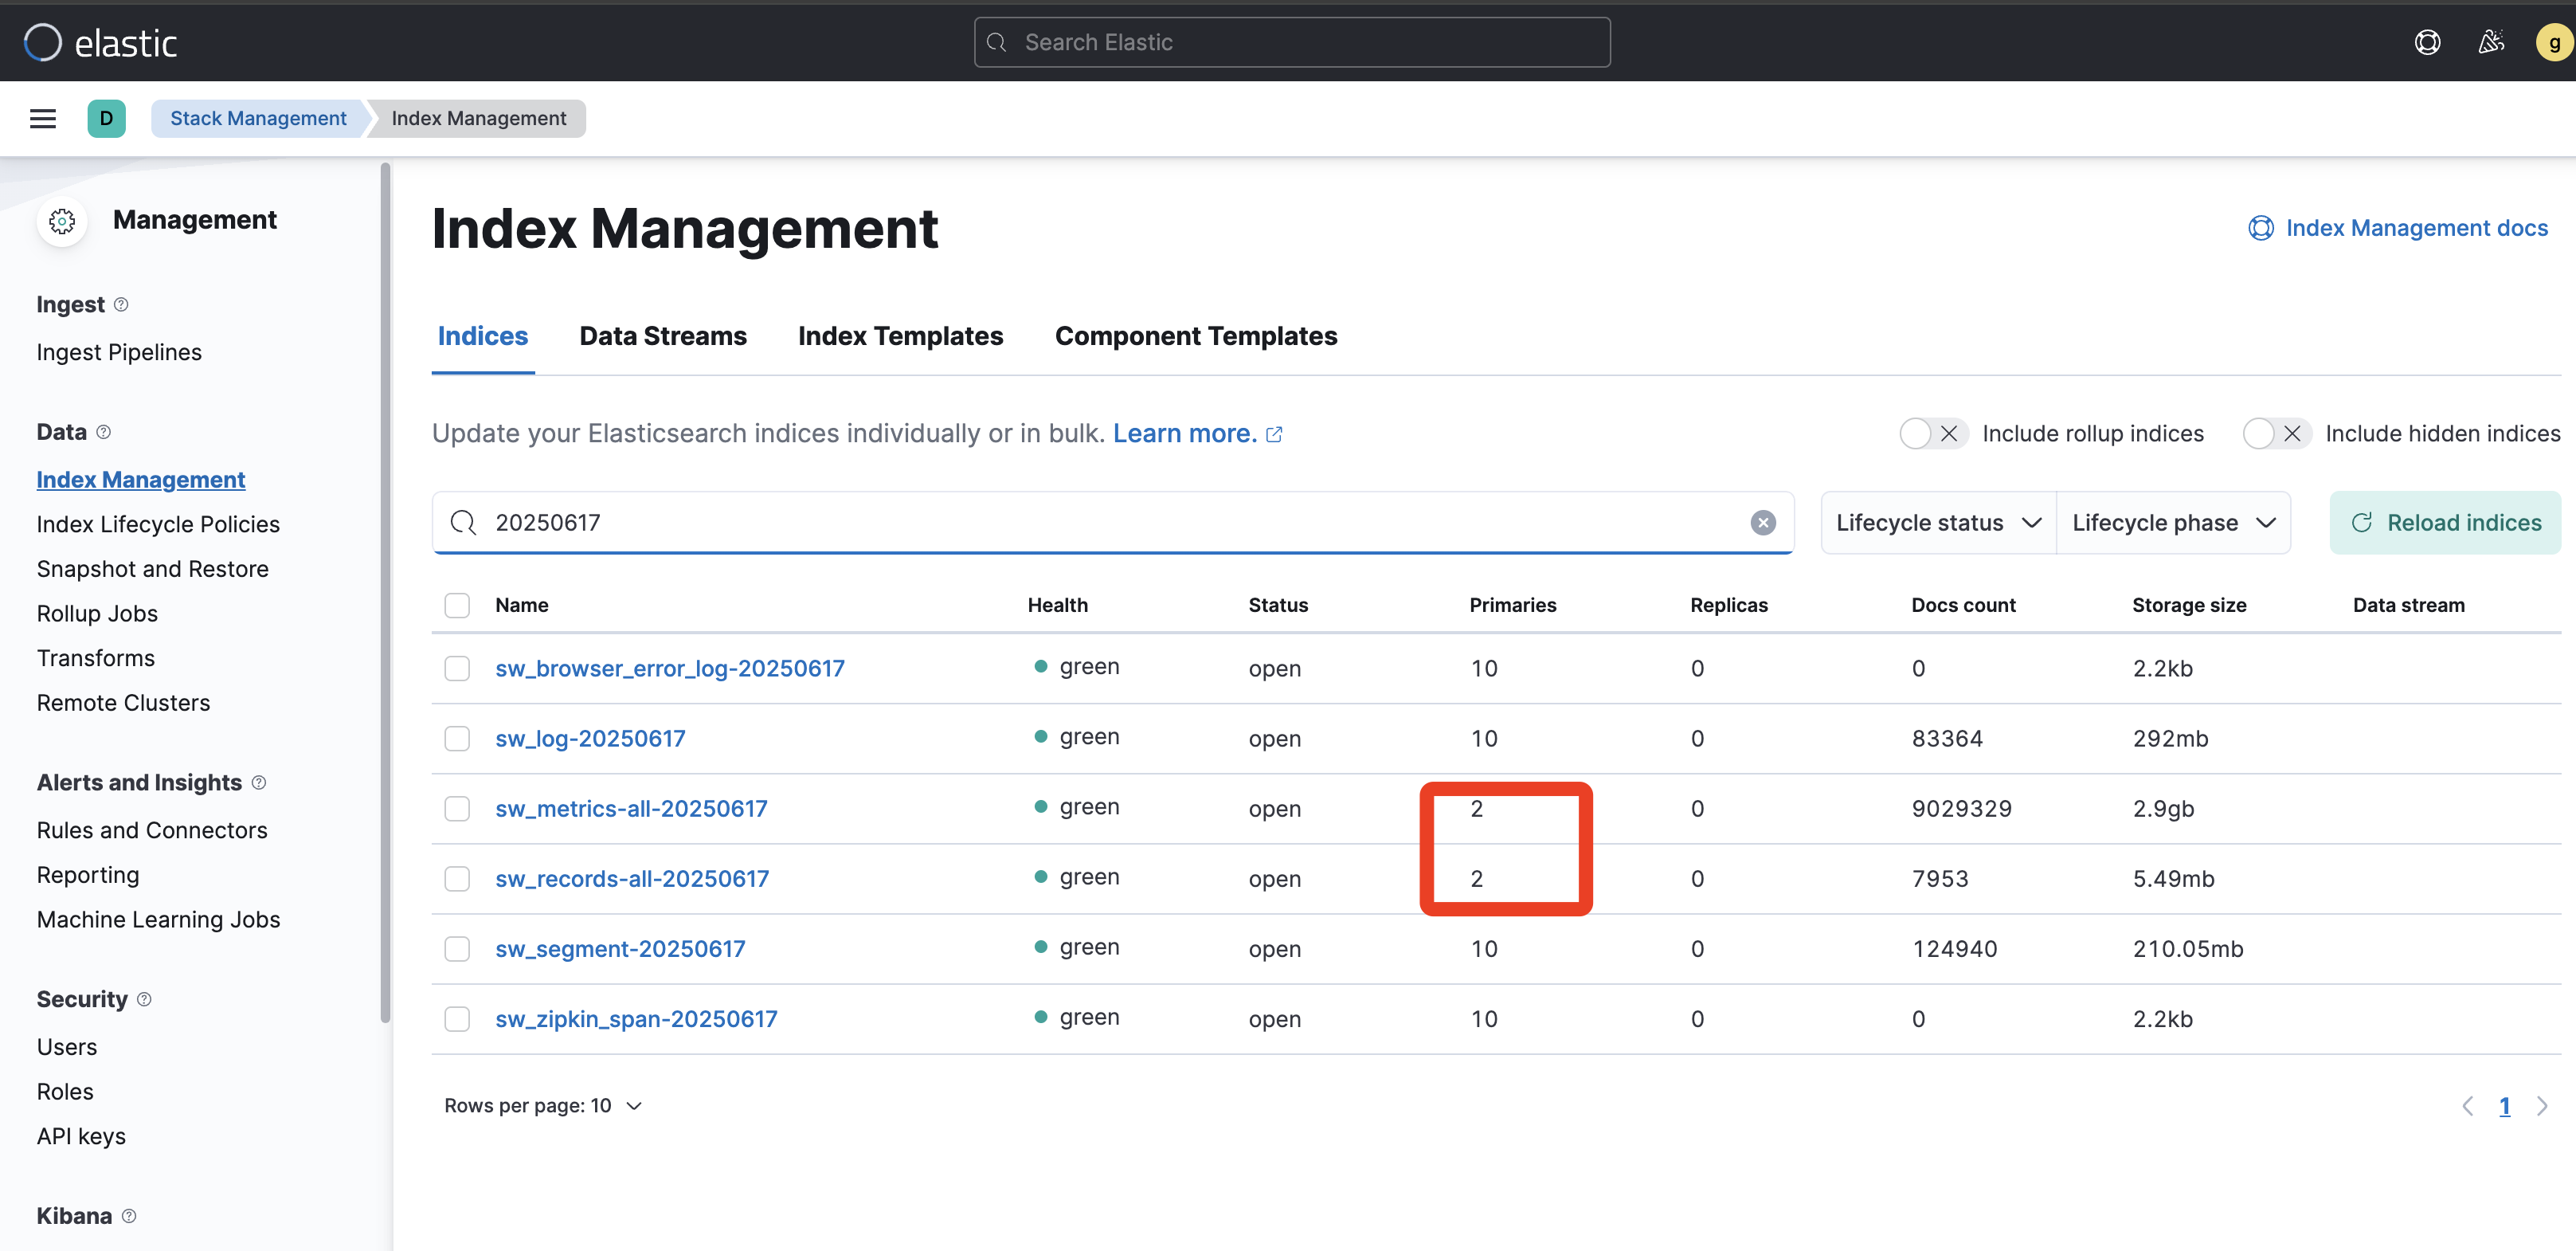2576x1251 pixels.
Task: Go to previous page arrow
Action: (2467, 1105)
